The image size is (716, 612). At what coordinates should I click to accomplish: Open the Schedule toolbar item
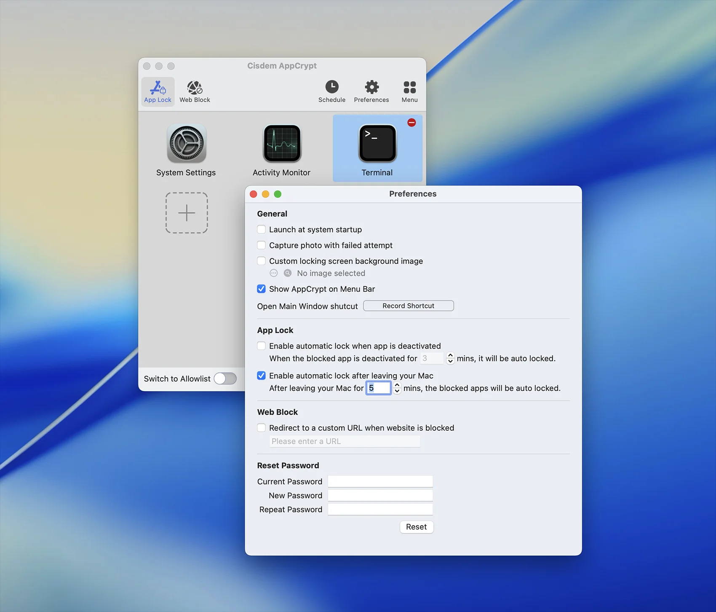[x=332, y=92]
